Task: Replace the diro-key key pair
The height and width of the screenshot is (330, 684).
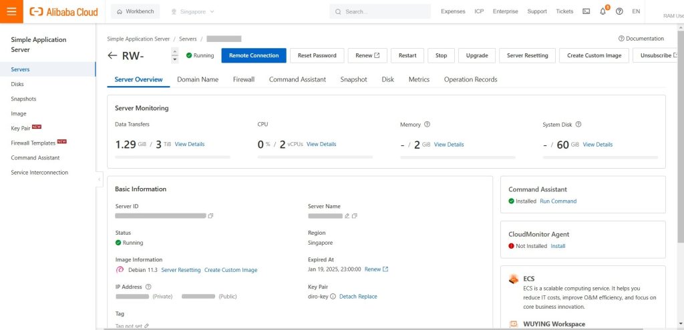Action: [368, 297]
